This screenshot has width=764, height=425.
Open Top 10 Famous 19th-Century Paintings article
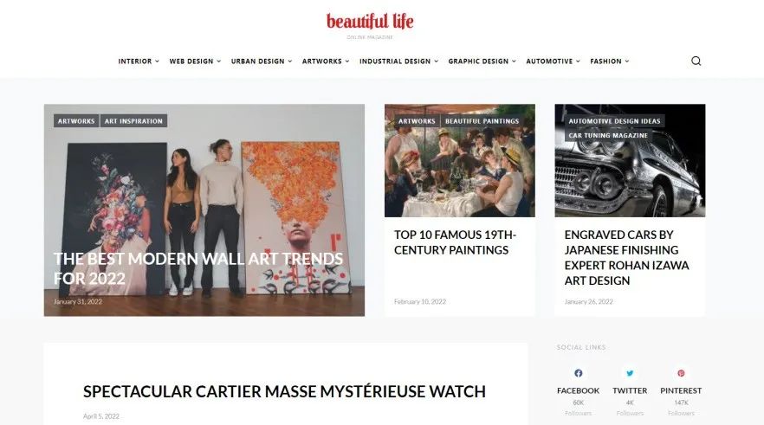455,242
